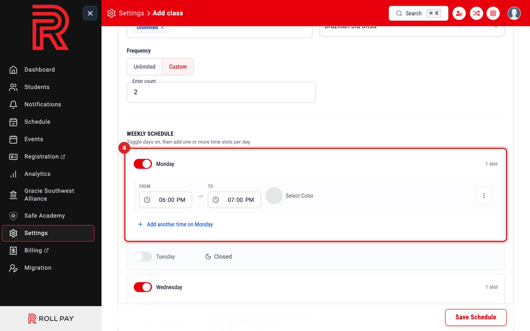Toggle Wednesday schedule switch off
Image resolution: width=530 pixels, height=331 pixels.
(x=143, y=287)
